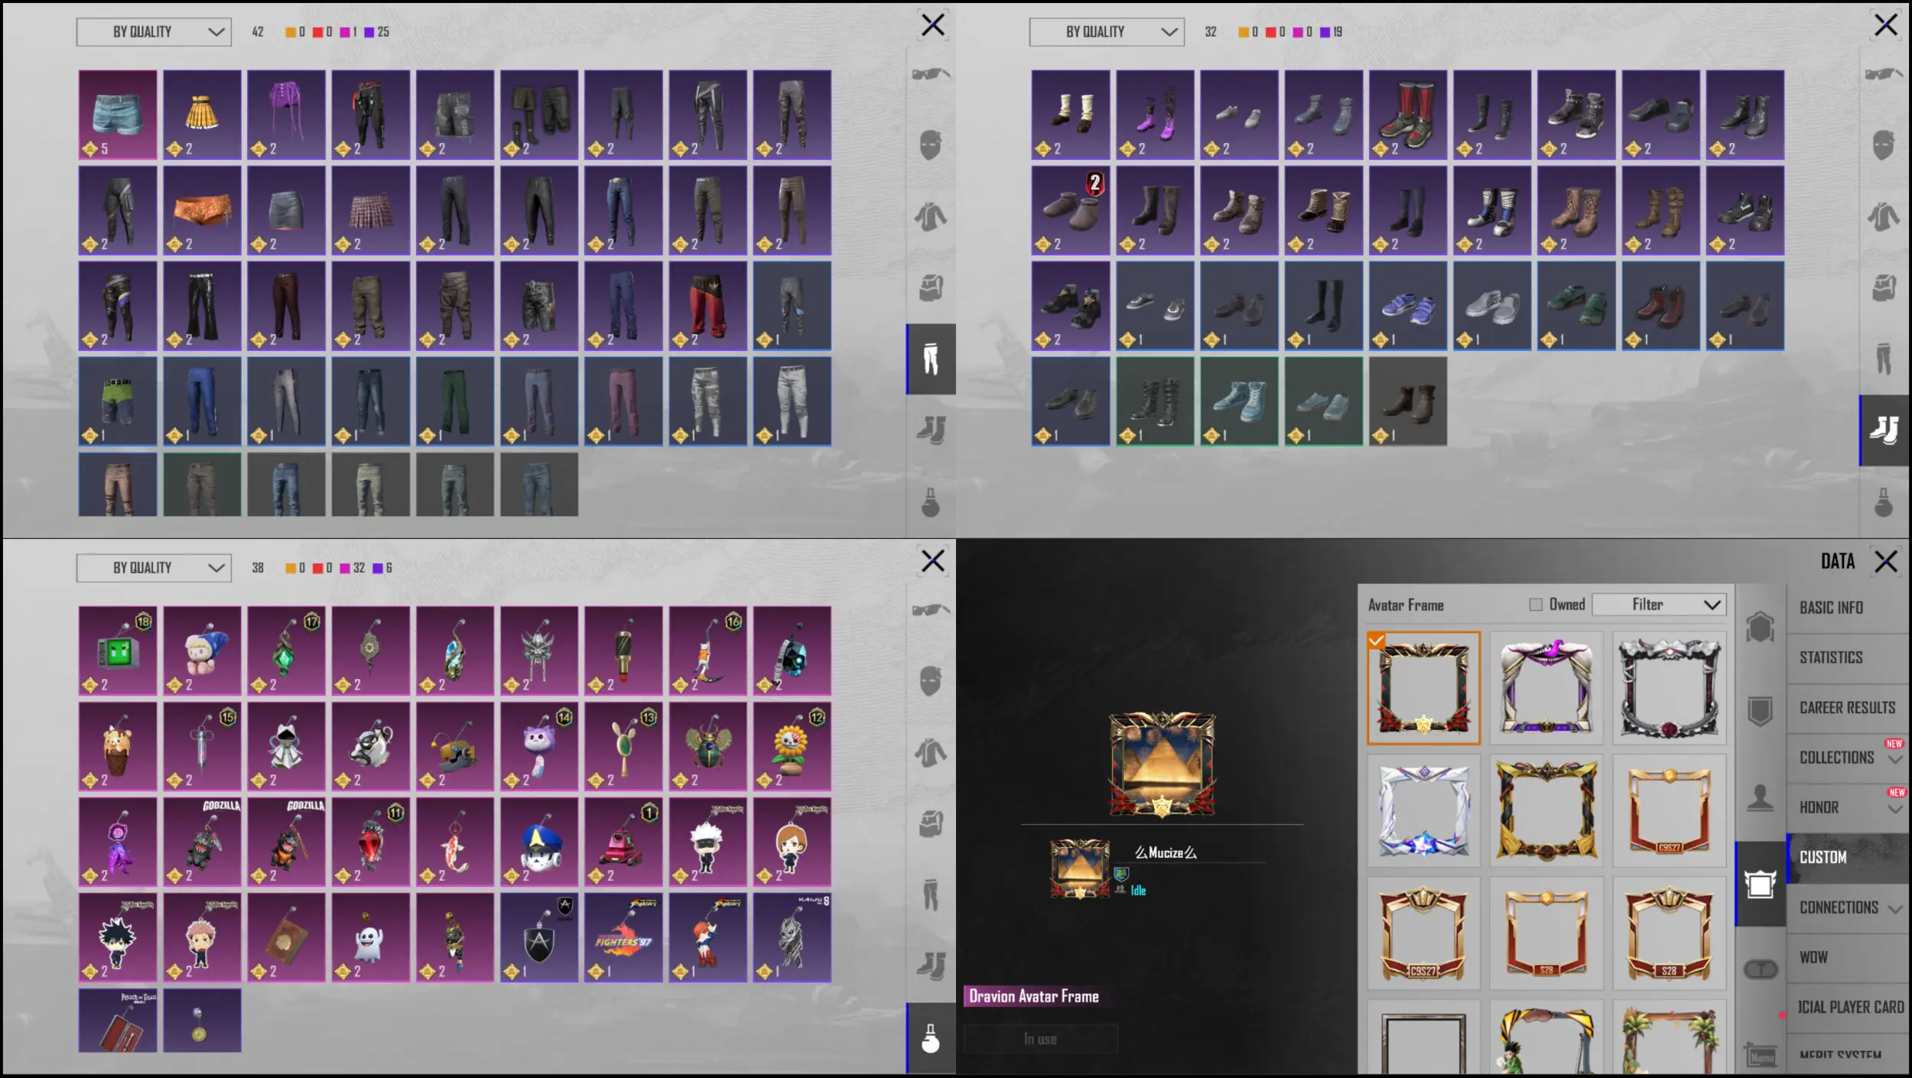Open BY QUALITY dropdown in shoes panel
The height and width of the screenshot is (1078, 1912).
(x=1106, y=32)
